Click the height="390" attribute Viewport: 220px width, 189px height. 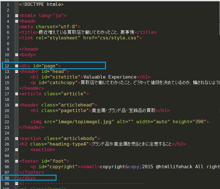pyautogui.click(x=190, y=122)
